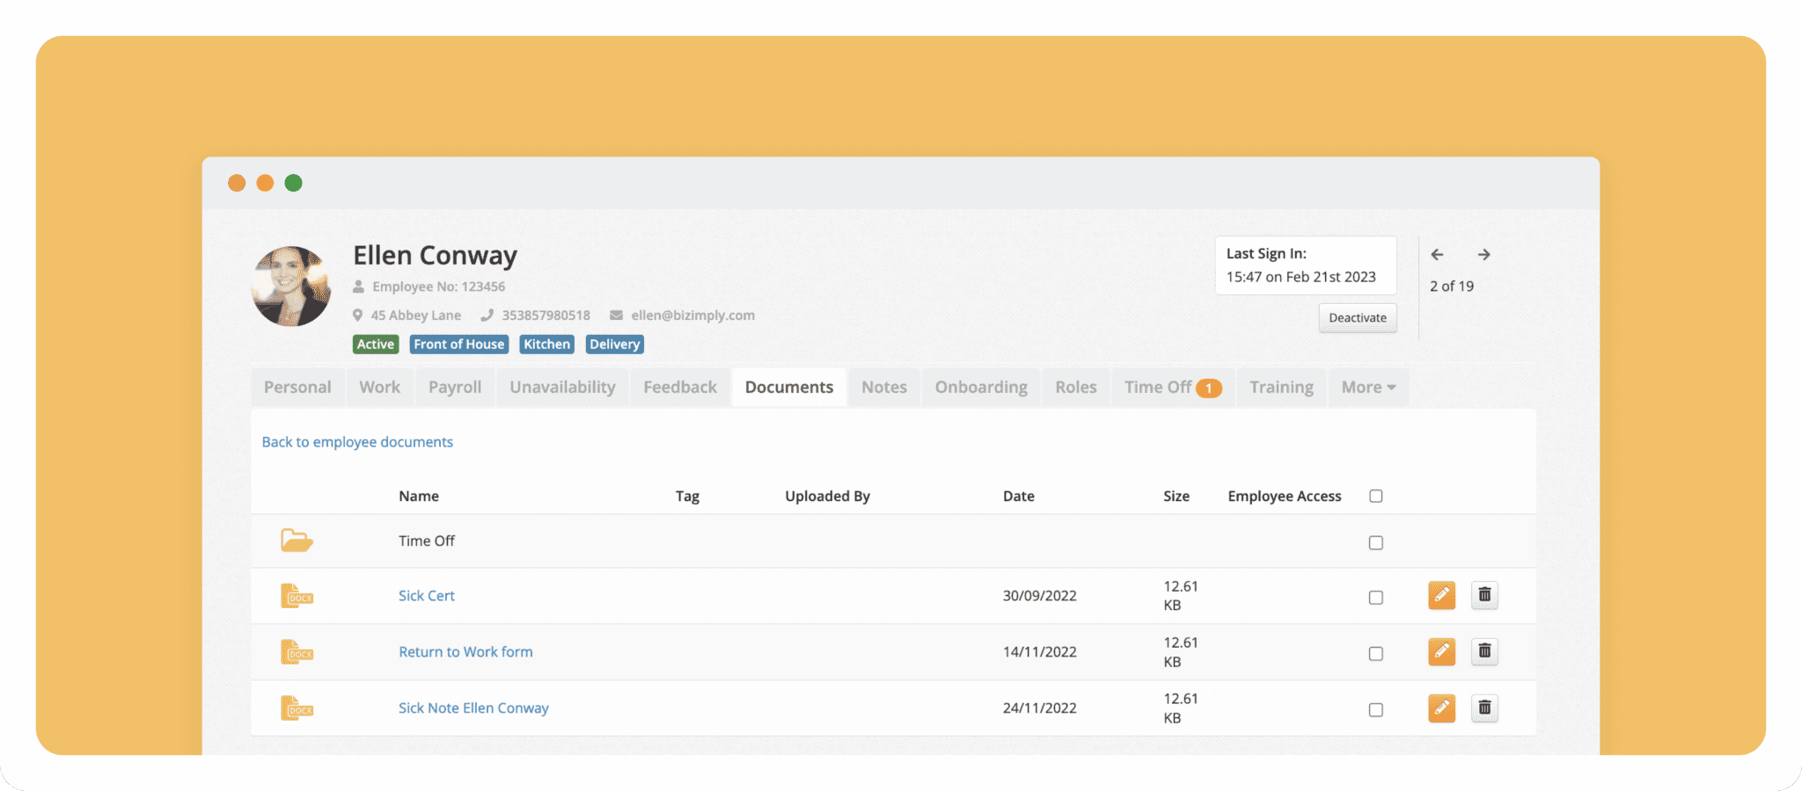
Task: Open Back to employee documents link
Action: tap(357, 441)
